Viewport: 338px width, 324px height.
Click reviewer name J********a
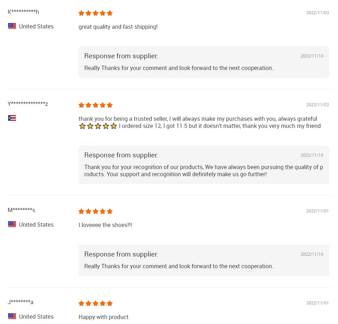(x=21, y=302)
